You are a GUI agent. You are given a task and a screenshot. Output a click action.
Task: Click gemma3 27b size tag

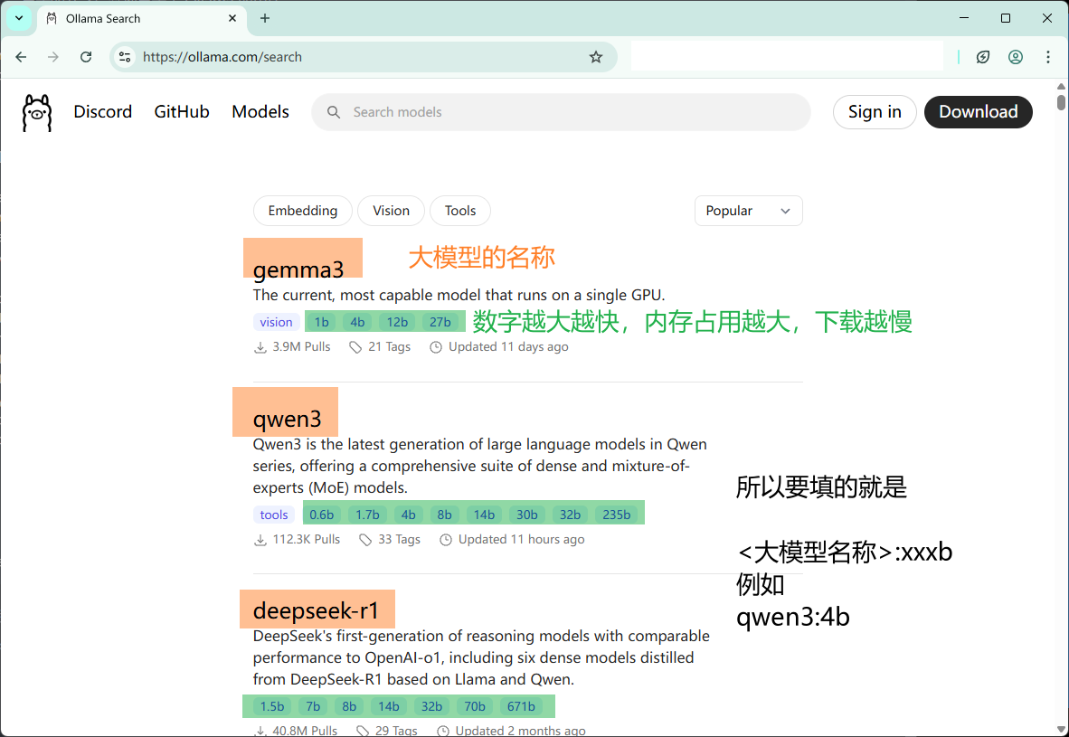[x=440, y=322]
